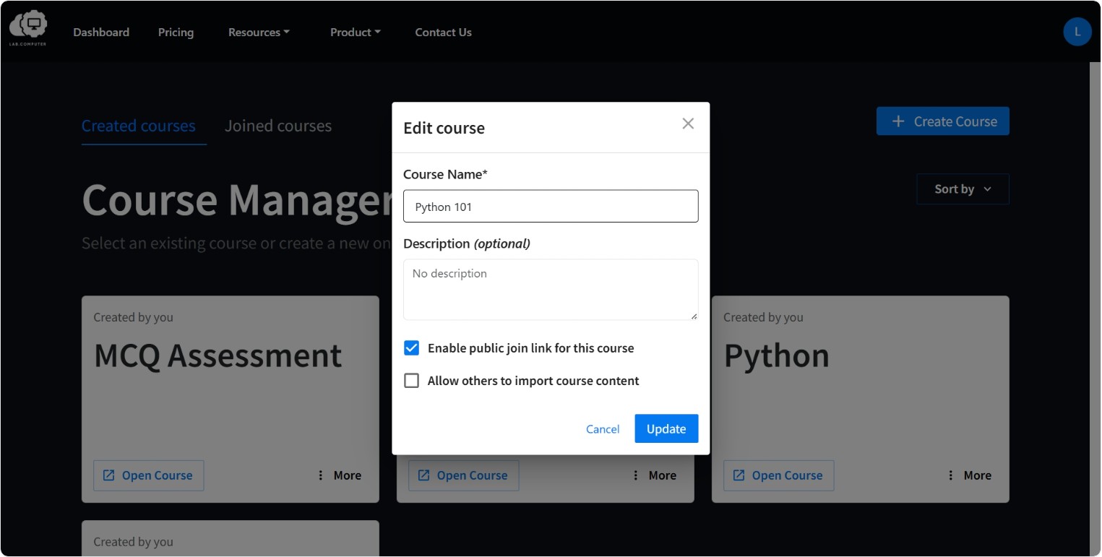
Task: Open Course for MCQ Assessment
Action: click(148, 475)
